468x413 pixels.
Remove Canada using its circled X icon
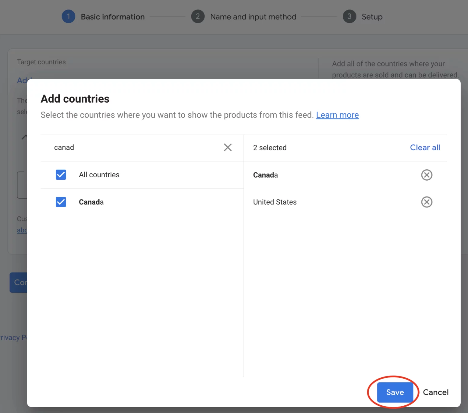coord(427,175)
